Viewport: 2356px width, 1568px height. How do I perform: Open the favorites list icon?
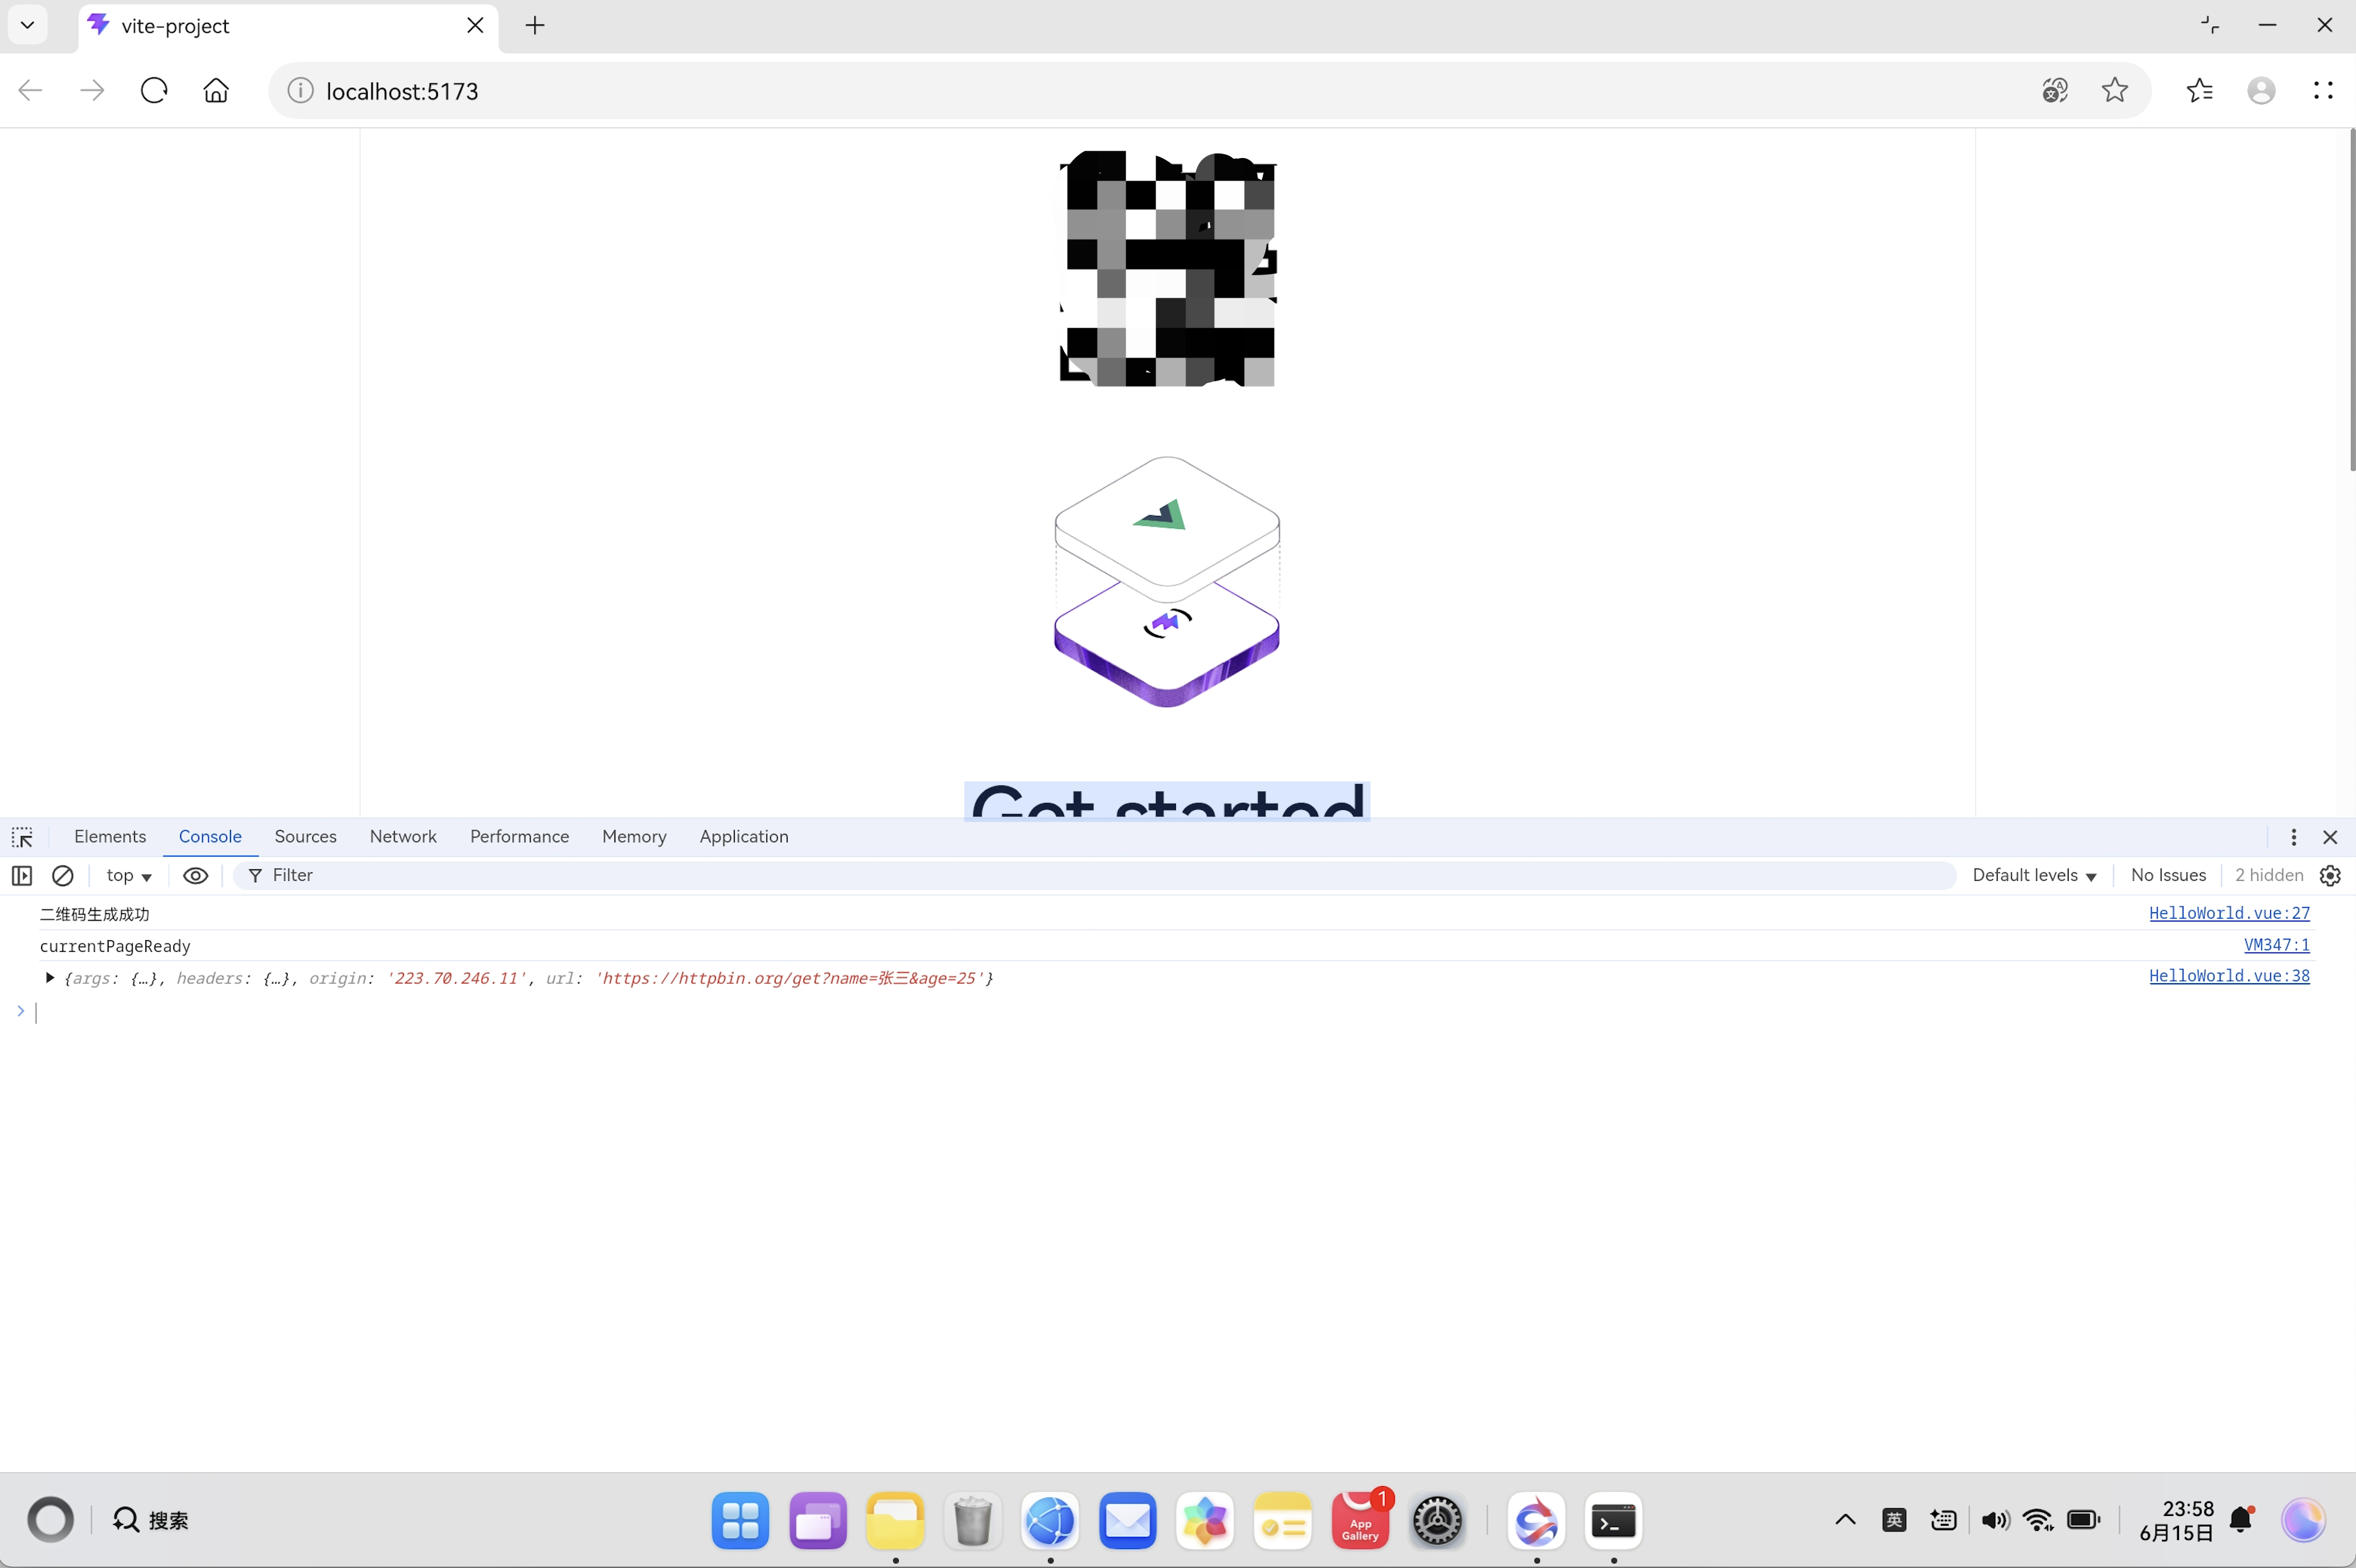coord(2200,91)
